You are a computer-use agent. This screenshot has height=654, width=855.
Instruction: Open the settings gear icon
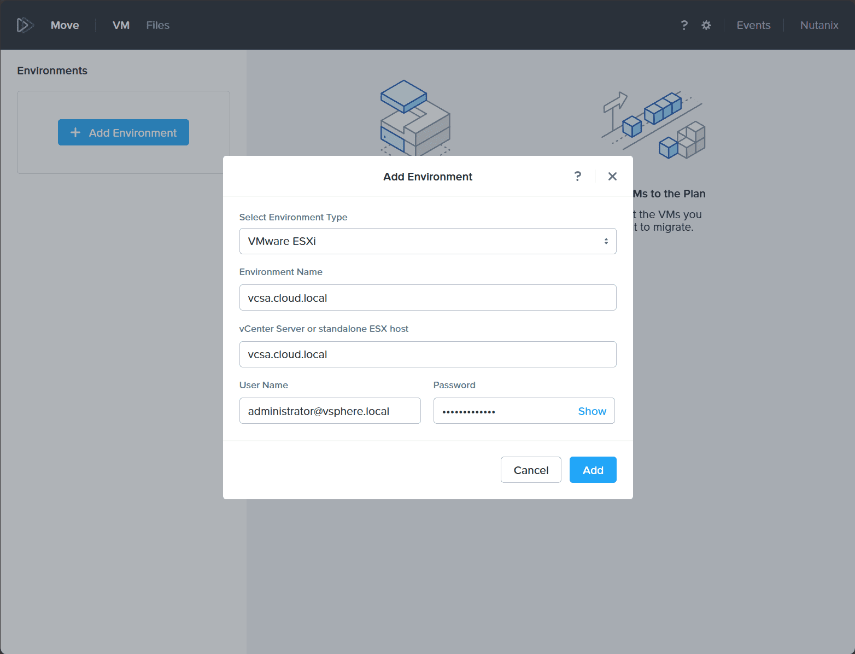click(x=706, y=25)
